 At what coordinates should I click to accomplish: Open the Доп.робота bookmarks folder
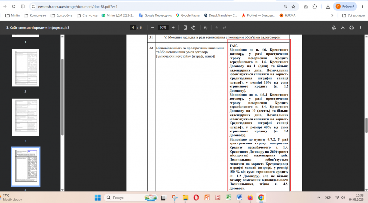(x=61, y=15)
